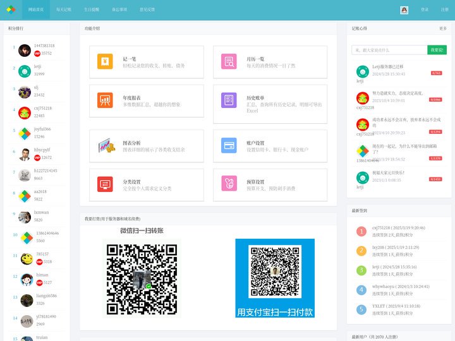The image size is (455, 341).
Task: Open the 网站首页 nav tab
Action: pos(36,9)
